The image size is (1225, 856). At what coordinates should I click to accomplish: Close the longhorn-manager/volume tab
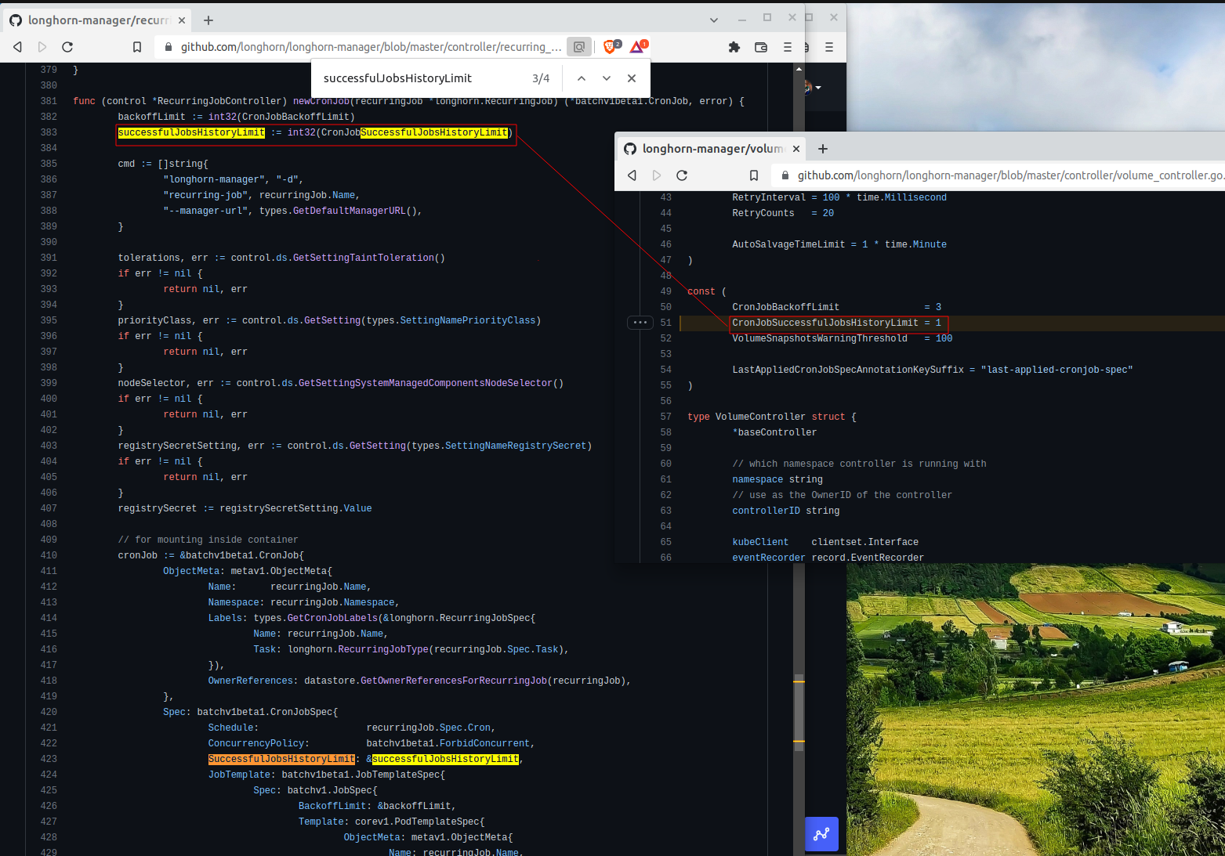pyautogui.click(x=796, y=149)
